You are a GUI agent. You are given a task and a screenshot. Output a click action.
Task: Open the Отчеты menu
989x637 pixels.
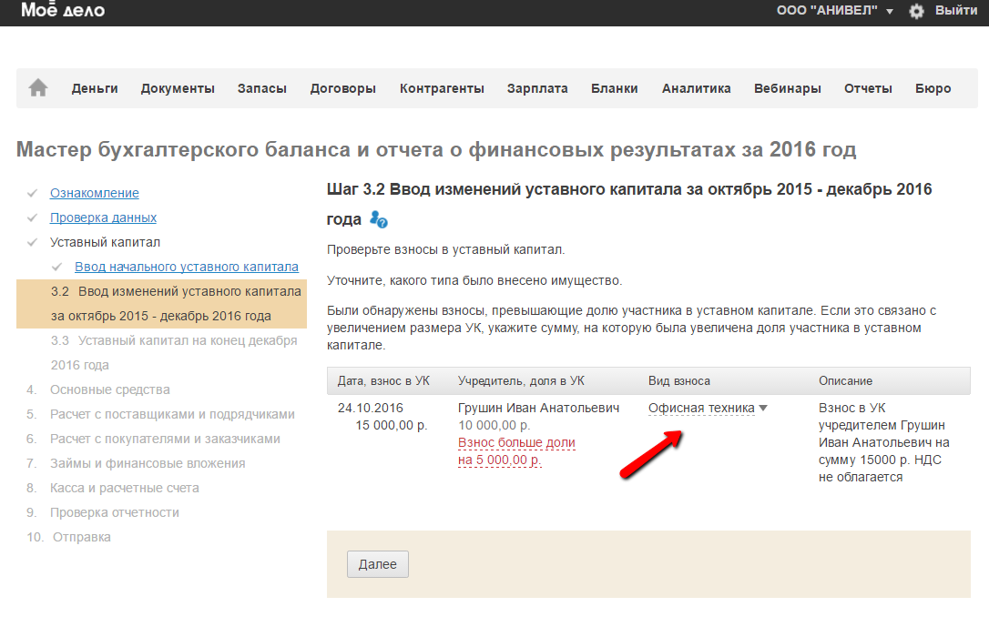pyautogui.click(x=868, y=88)
